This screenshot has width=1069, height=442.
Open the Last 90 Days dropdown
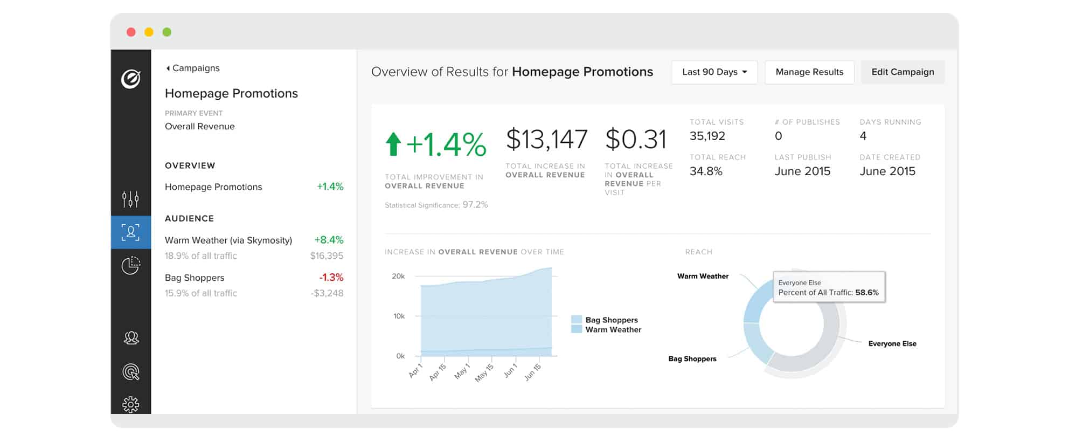[x=714, y=72]
